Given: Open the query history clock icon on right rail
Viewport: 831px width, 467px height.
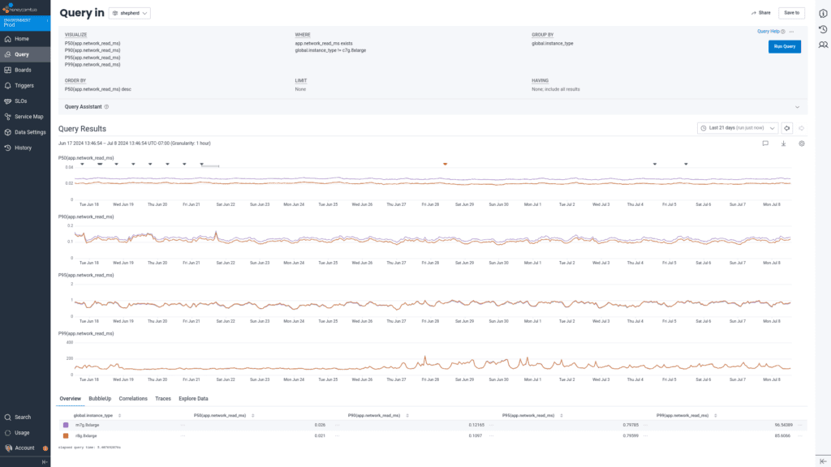Looking at the screenshot, I should [x=823, y=30].
